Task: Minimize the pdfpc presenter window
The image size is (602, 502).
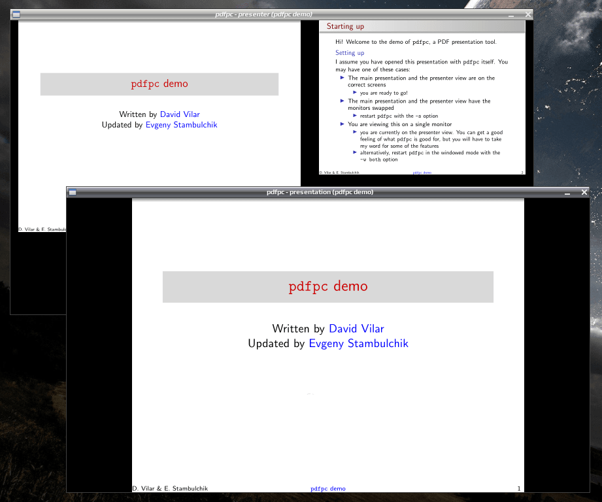Action: pyautogui.click(x=511, y=15)
